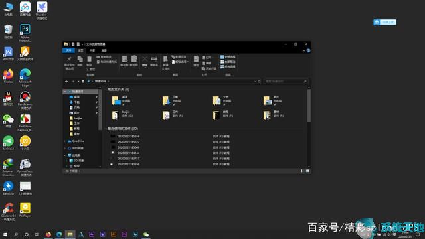The width and height of the screenshot is (425, 239).
Task: Open the recent locations dropdown arrow
Action: [x=78, y=81]
